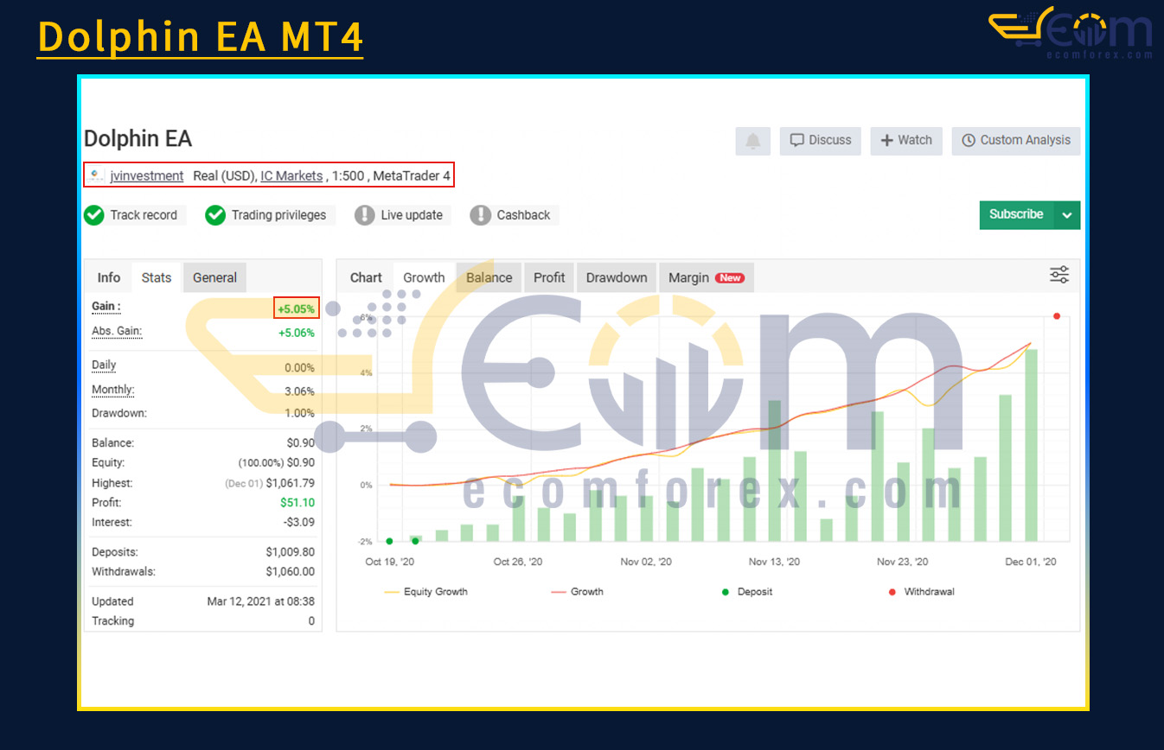Click the Dolphin EA page title
This screenshot has height=750, width=1164.
click(x=138, y=139)
